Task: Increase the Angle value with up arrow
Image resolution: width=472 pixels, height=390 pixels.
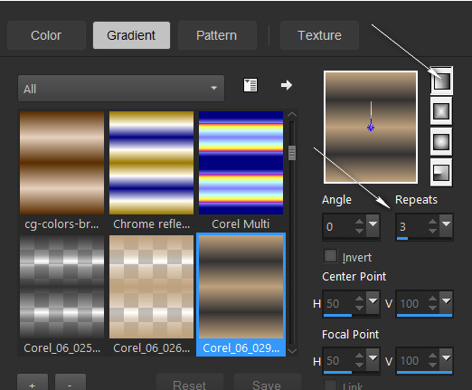Action: click(359, 222)
